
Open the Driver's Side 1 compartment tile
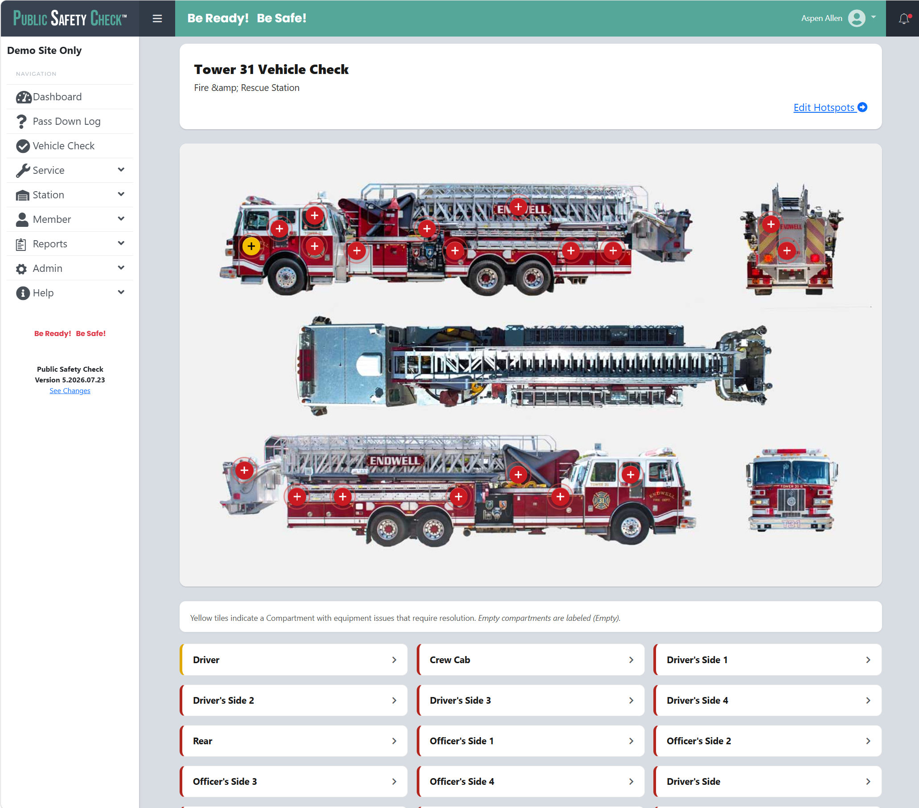coord(767,660)
